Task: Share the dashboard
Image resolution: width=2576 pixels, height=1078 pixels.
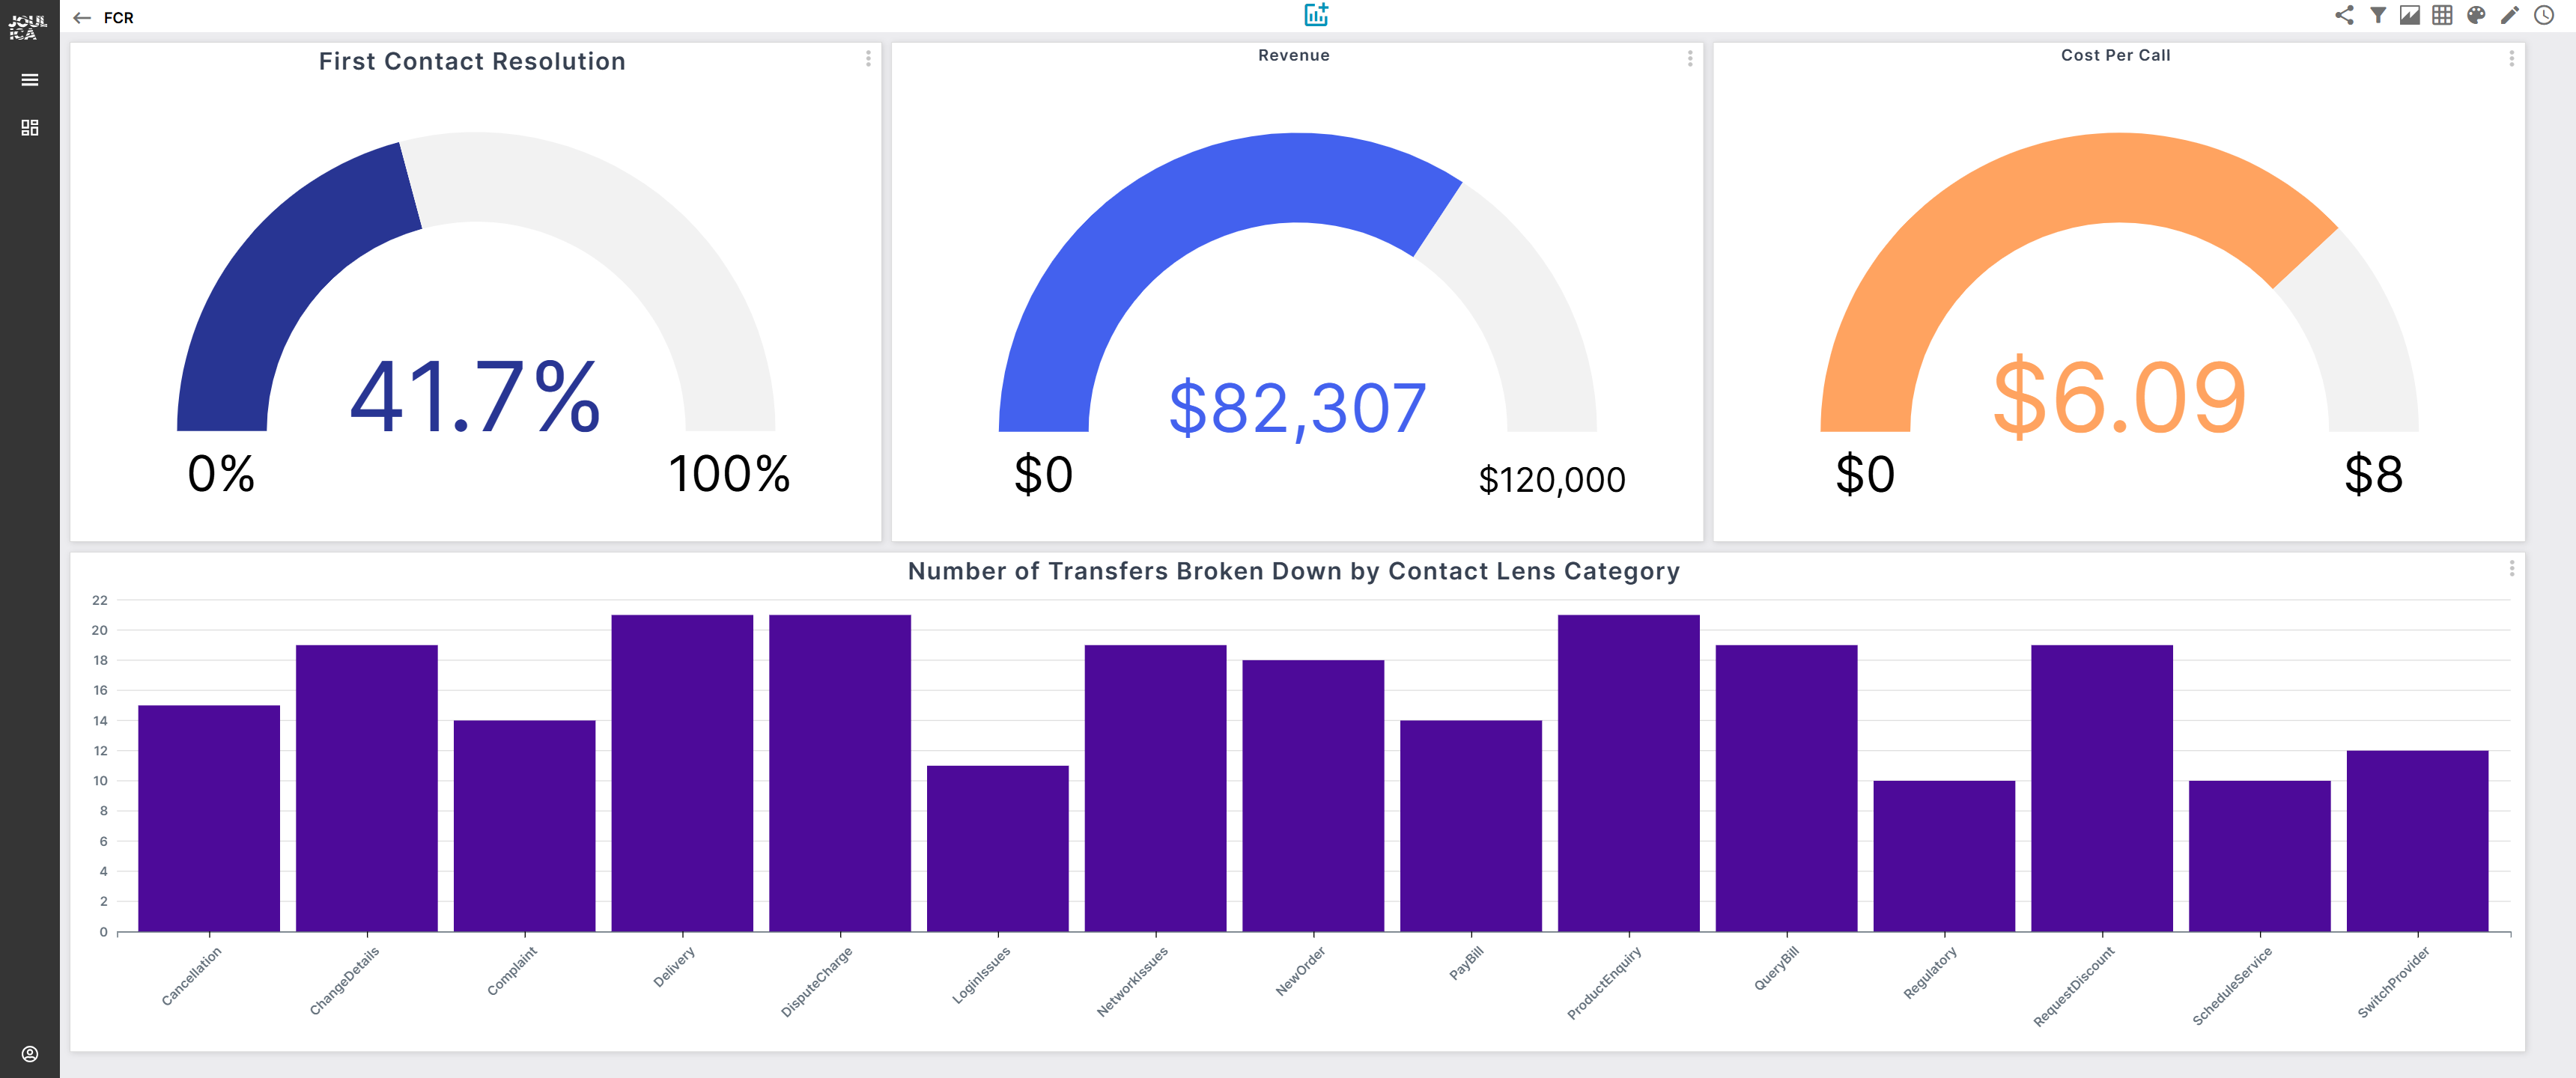Action: (x=2344, y=15)
